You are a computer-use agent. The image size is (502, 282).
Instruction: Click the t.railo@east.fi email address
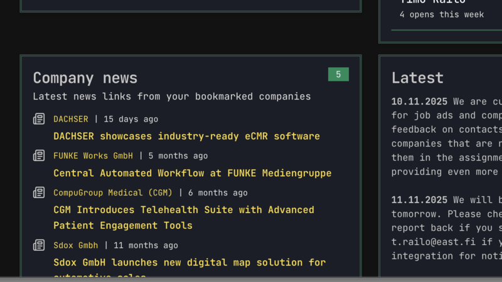[434, 242]
